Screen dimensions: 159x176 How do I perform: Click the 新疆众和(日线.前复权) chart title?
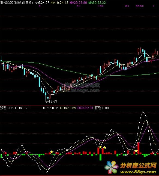(16, 2)
